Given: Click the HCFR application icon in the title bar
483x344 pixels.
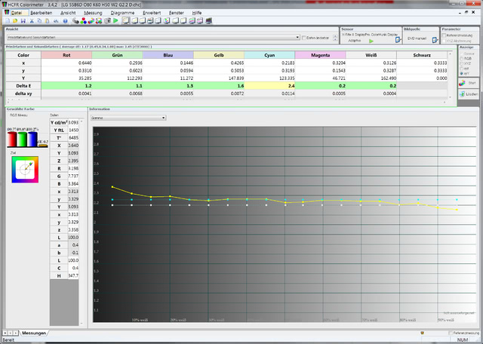Looking at the screenshot, I should [x=5, y=5].
